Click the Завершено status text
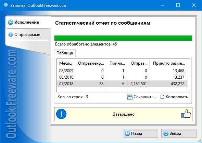 click(x=124, y=114)
